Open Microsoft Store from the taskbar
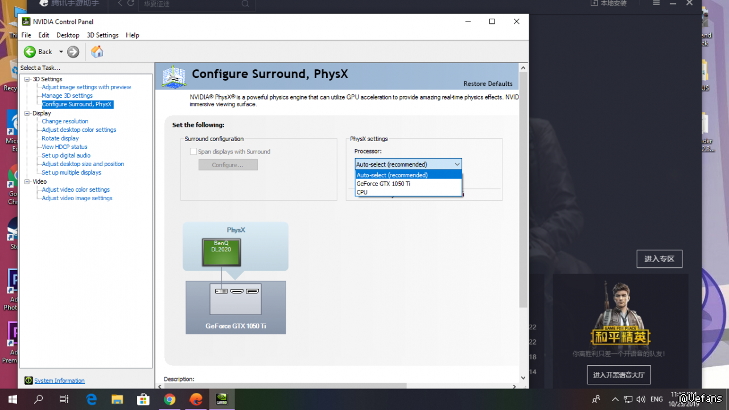This screenshot has width=729, height=410. click(x=143, y=399)
